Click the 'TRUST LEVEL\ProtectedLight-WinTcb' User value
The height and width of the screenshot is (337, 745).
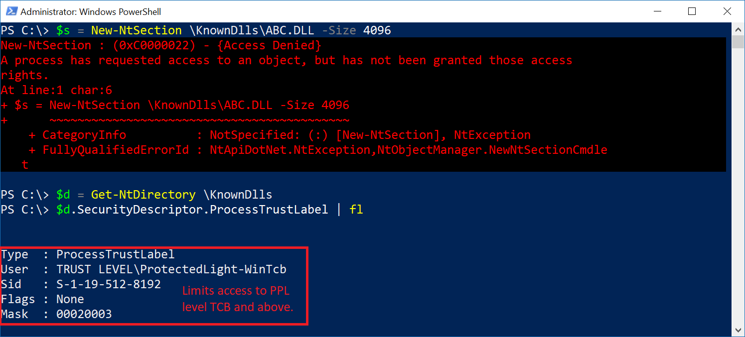pyautogui.click(x=171, y=269)
